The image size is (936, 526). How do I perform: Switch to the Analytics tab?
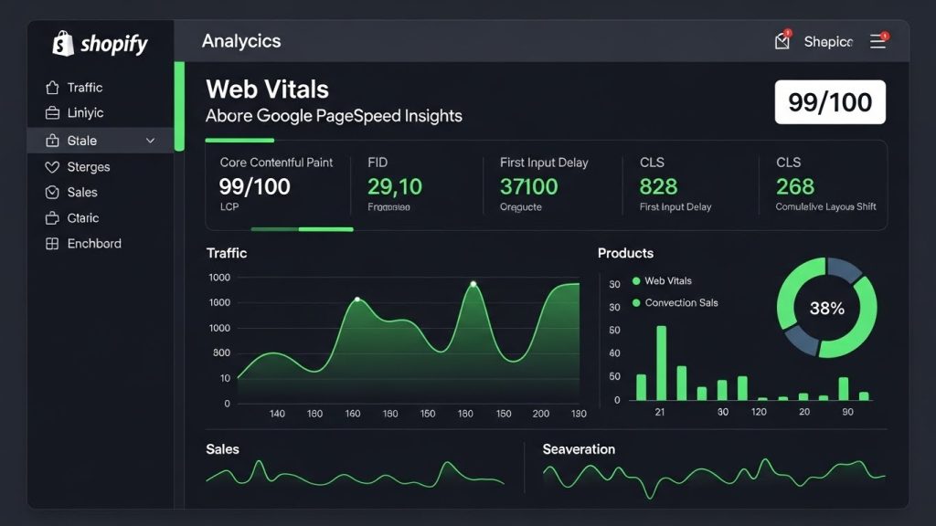click(240, 41)
